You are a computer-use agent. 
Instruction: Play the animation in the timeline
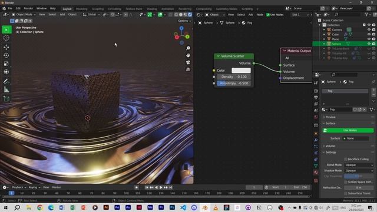[x=161, y=187]
